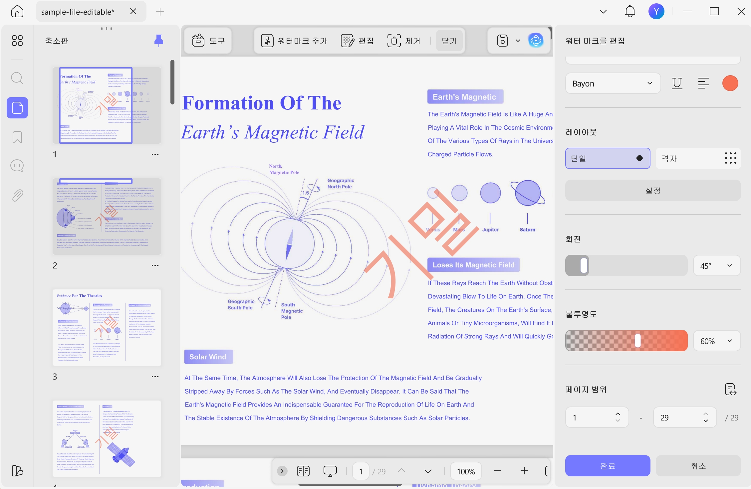Select 단일 single layout option
Viewport: 751px width, 489px height.
click(x=608, y=158)
